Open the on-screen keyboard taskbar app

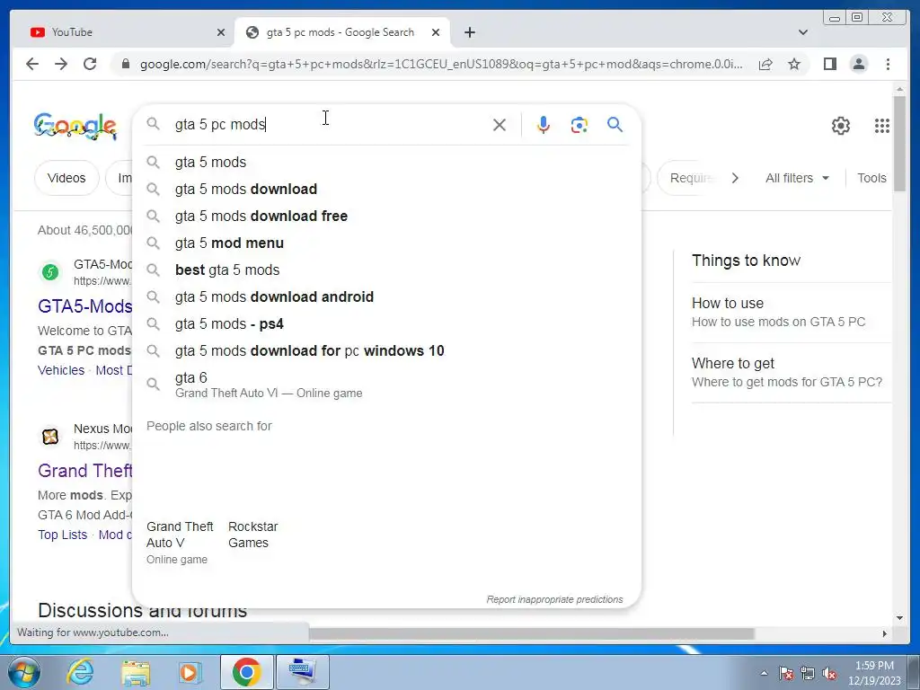click(x=303, y=672)
